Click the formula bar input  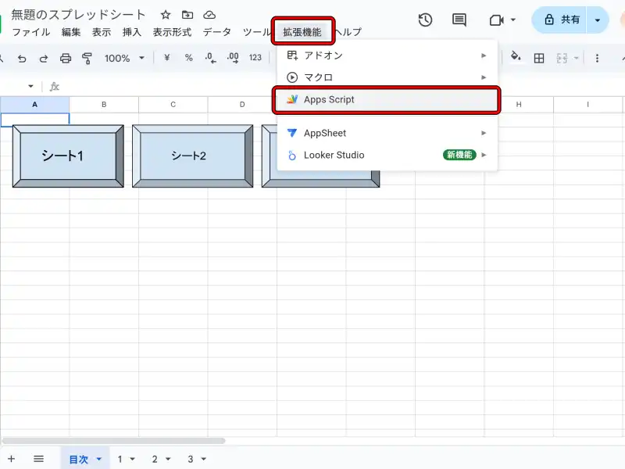(343, 86)
